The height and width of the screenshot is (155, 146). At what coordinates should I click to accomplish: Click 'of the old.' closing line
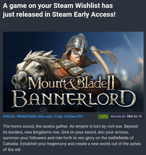coord(12,149)
